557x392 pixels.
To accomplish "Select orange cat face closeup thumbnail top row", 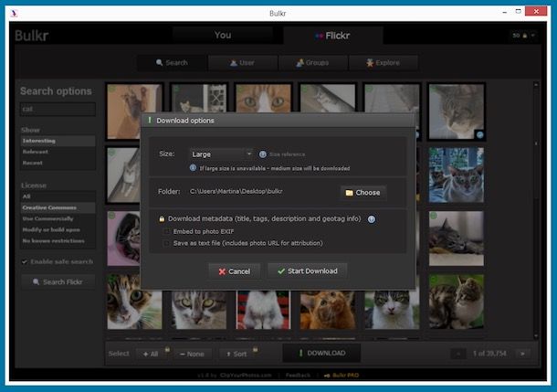I will point(263,98).
